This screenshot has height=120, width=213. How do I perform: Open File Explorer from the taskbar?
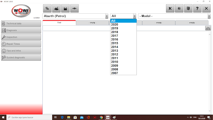click(x=69, y=117)
